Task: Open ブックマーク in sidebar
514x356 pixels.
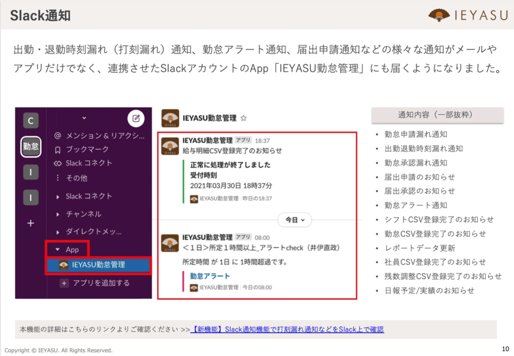Action: [81, 150]
